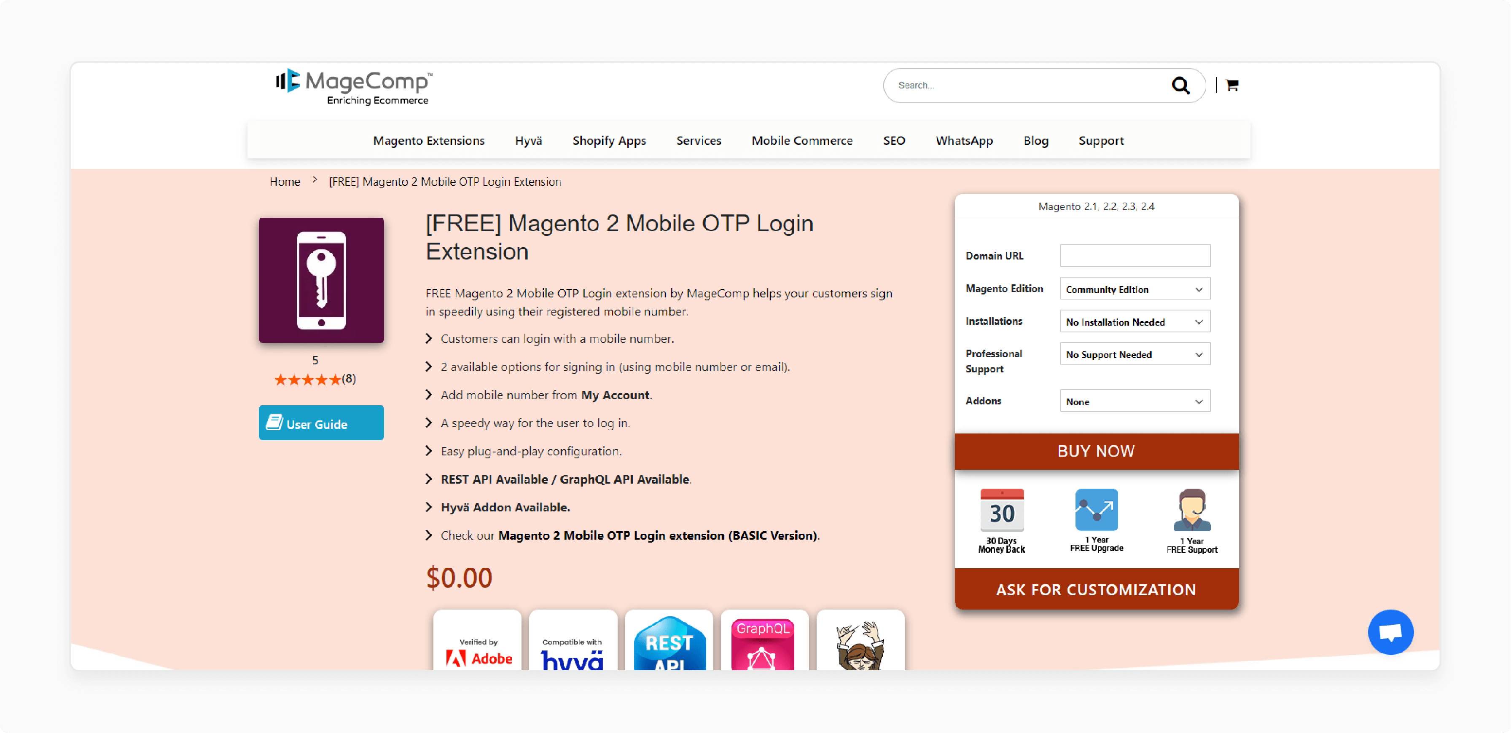Toggle the GraphQL API badge
The height and width of the screenshot is (733, 1511).
[764, 645]
